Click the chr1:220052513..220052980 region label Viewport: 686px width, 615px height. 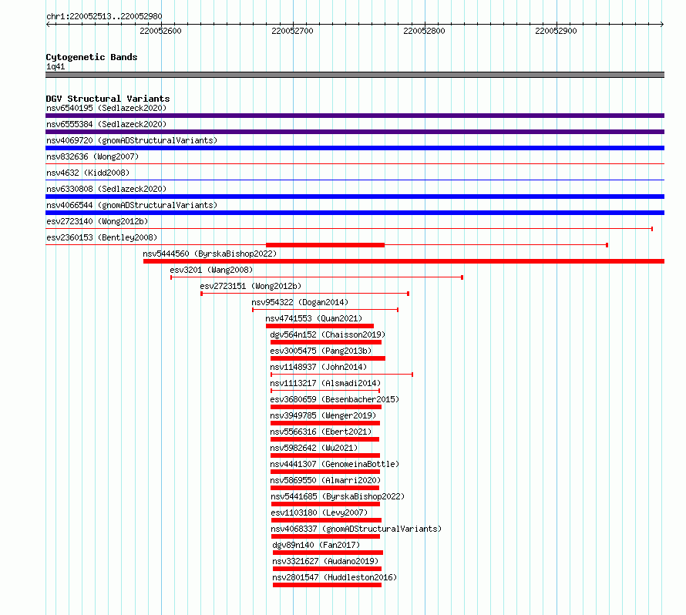point(104,17)
